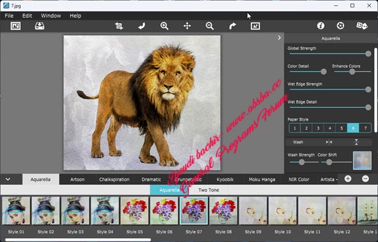Select the Aquarella effect tab
Image resolution: width=378 pixels, height=242 pixels.
coord(40,179)
